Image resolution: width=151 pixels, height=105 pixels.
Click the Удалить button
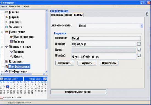point(87,63)
